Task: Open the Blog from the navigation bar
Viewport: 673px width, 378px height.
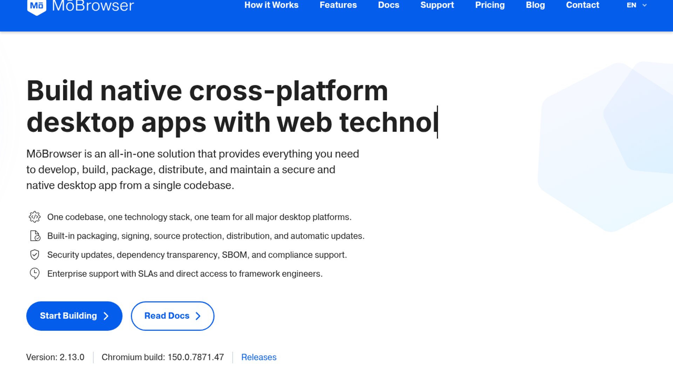Action: (x=535, y=5)
